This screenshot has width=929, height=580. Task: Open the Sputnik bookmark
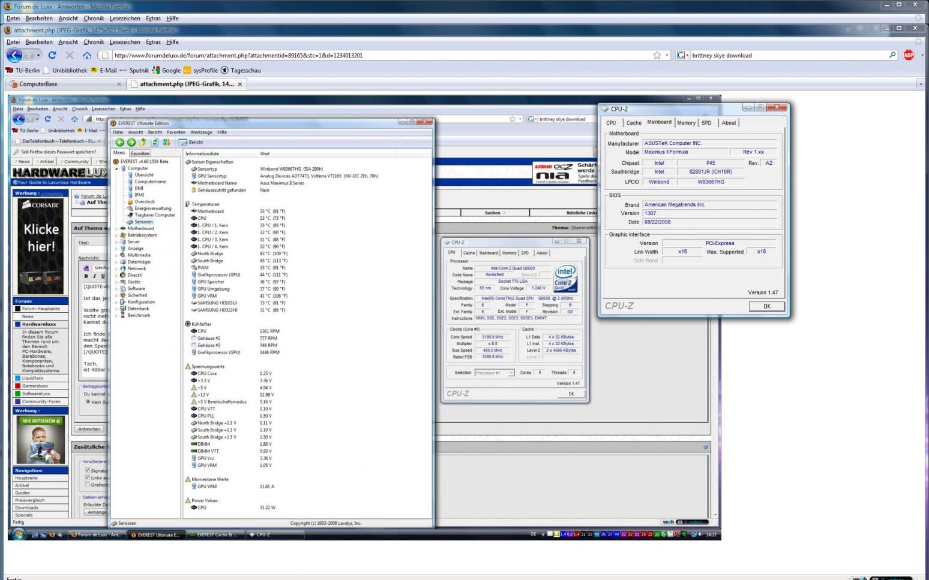coord(134,70)
